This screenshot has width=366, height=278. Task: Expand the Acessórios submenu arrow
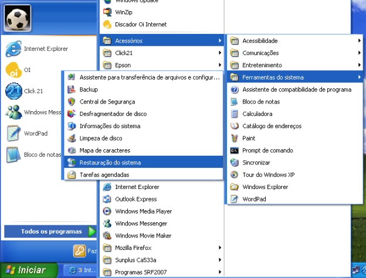pos(219,40)
